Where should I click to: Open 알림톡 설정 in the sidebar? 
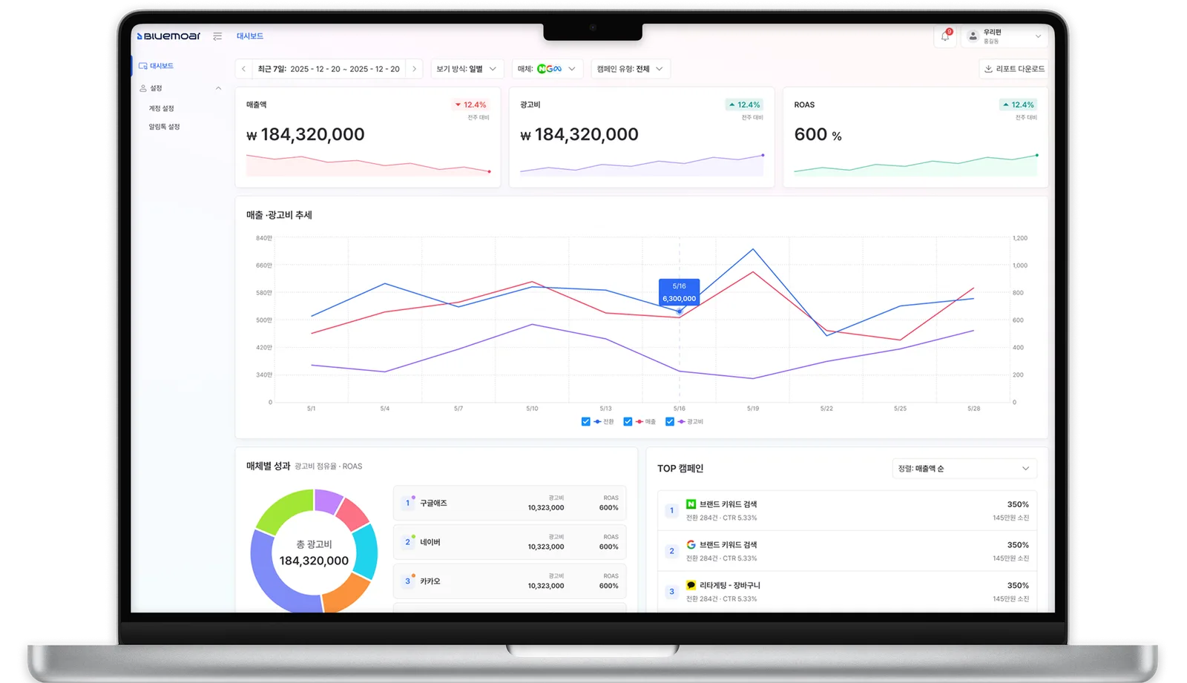pos(164,127)
